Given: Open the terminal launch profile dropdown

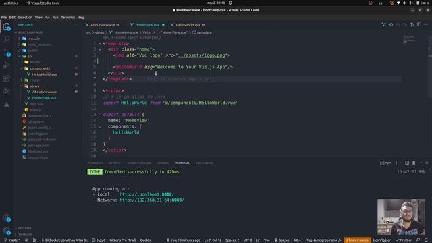Looking at the screenshot, I should [400, 163].
